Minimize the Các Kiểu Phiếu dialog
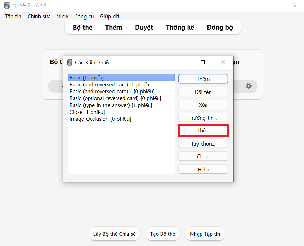The image size is (304, 246). pyautogui.click(x=183, y=62)
